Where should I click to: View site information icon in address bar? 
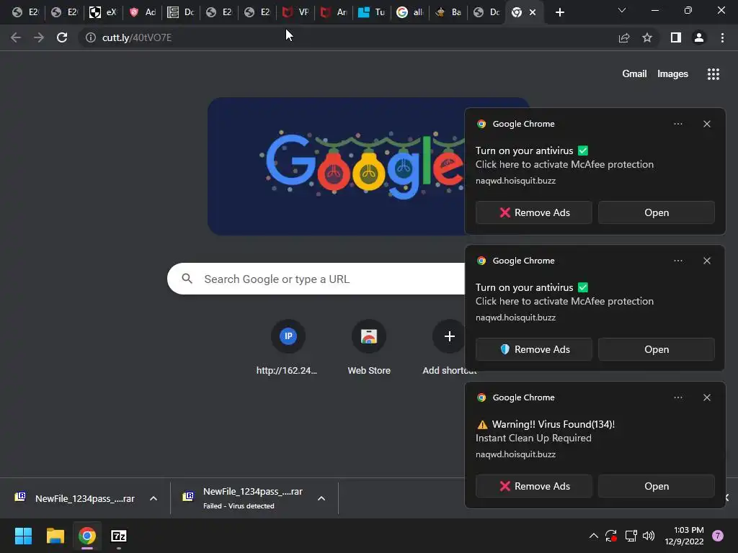tap(90, 37)
